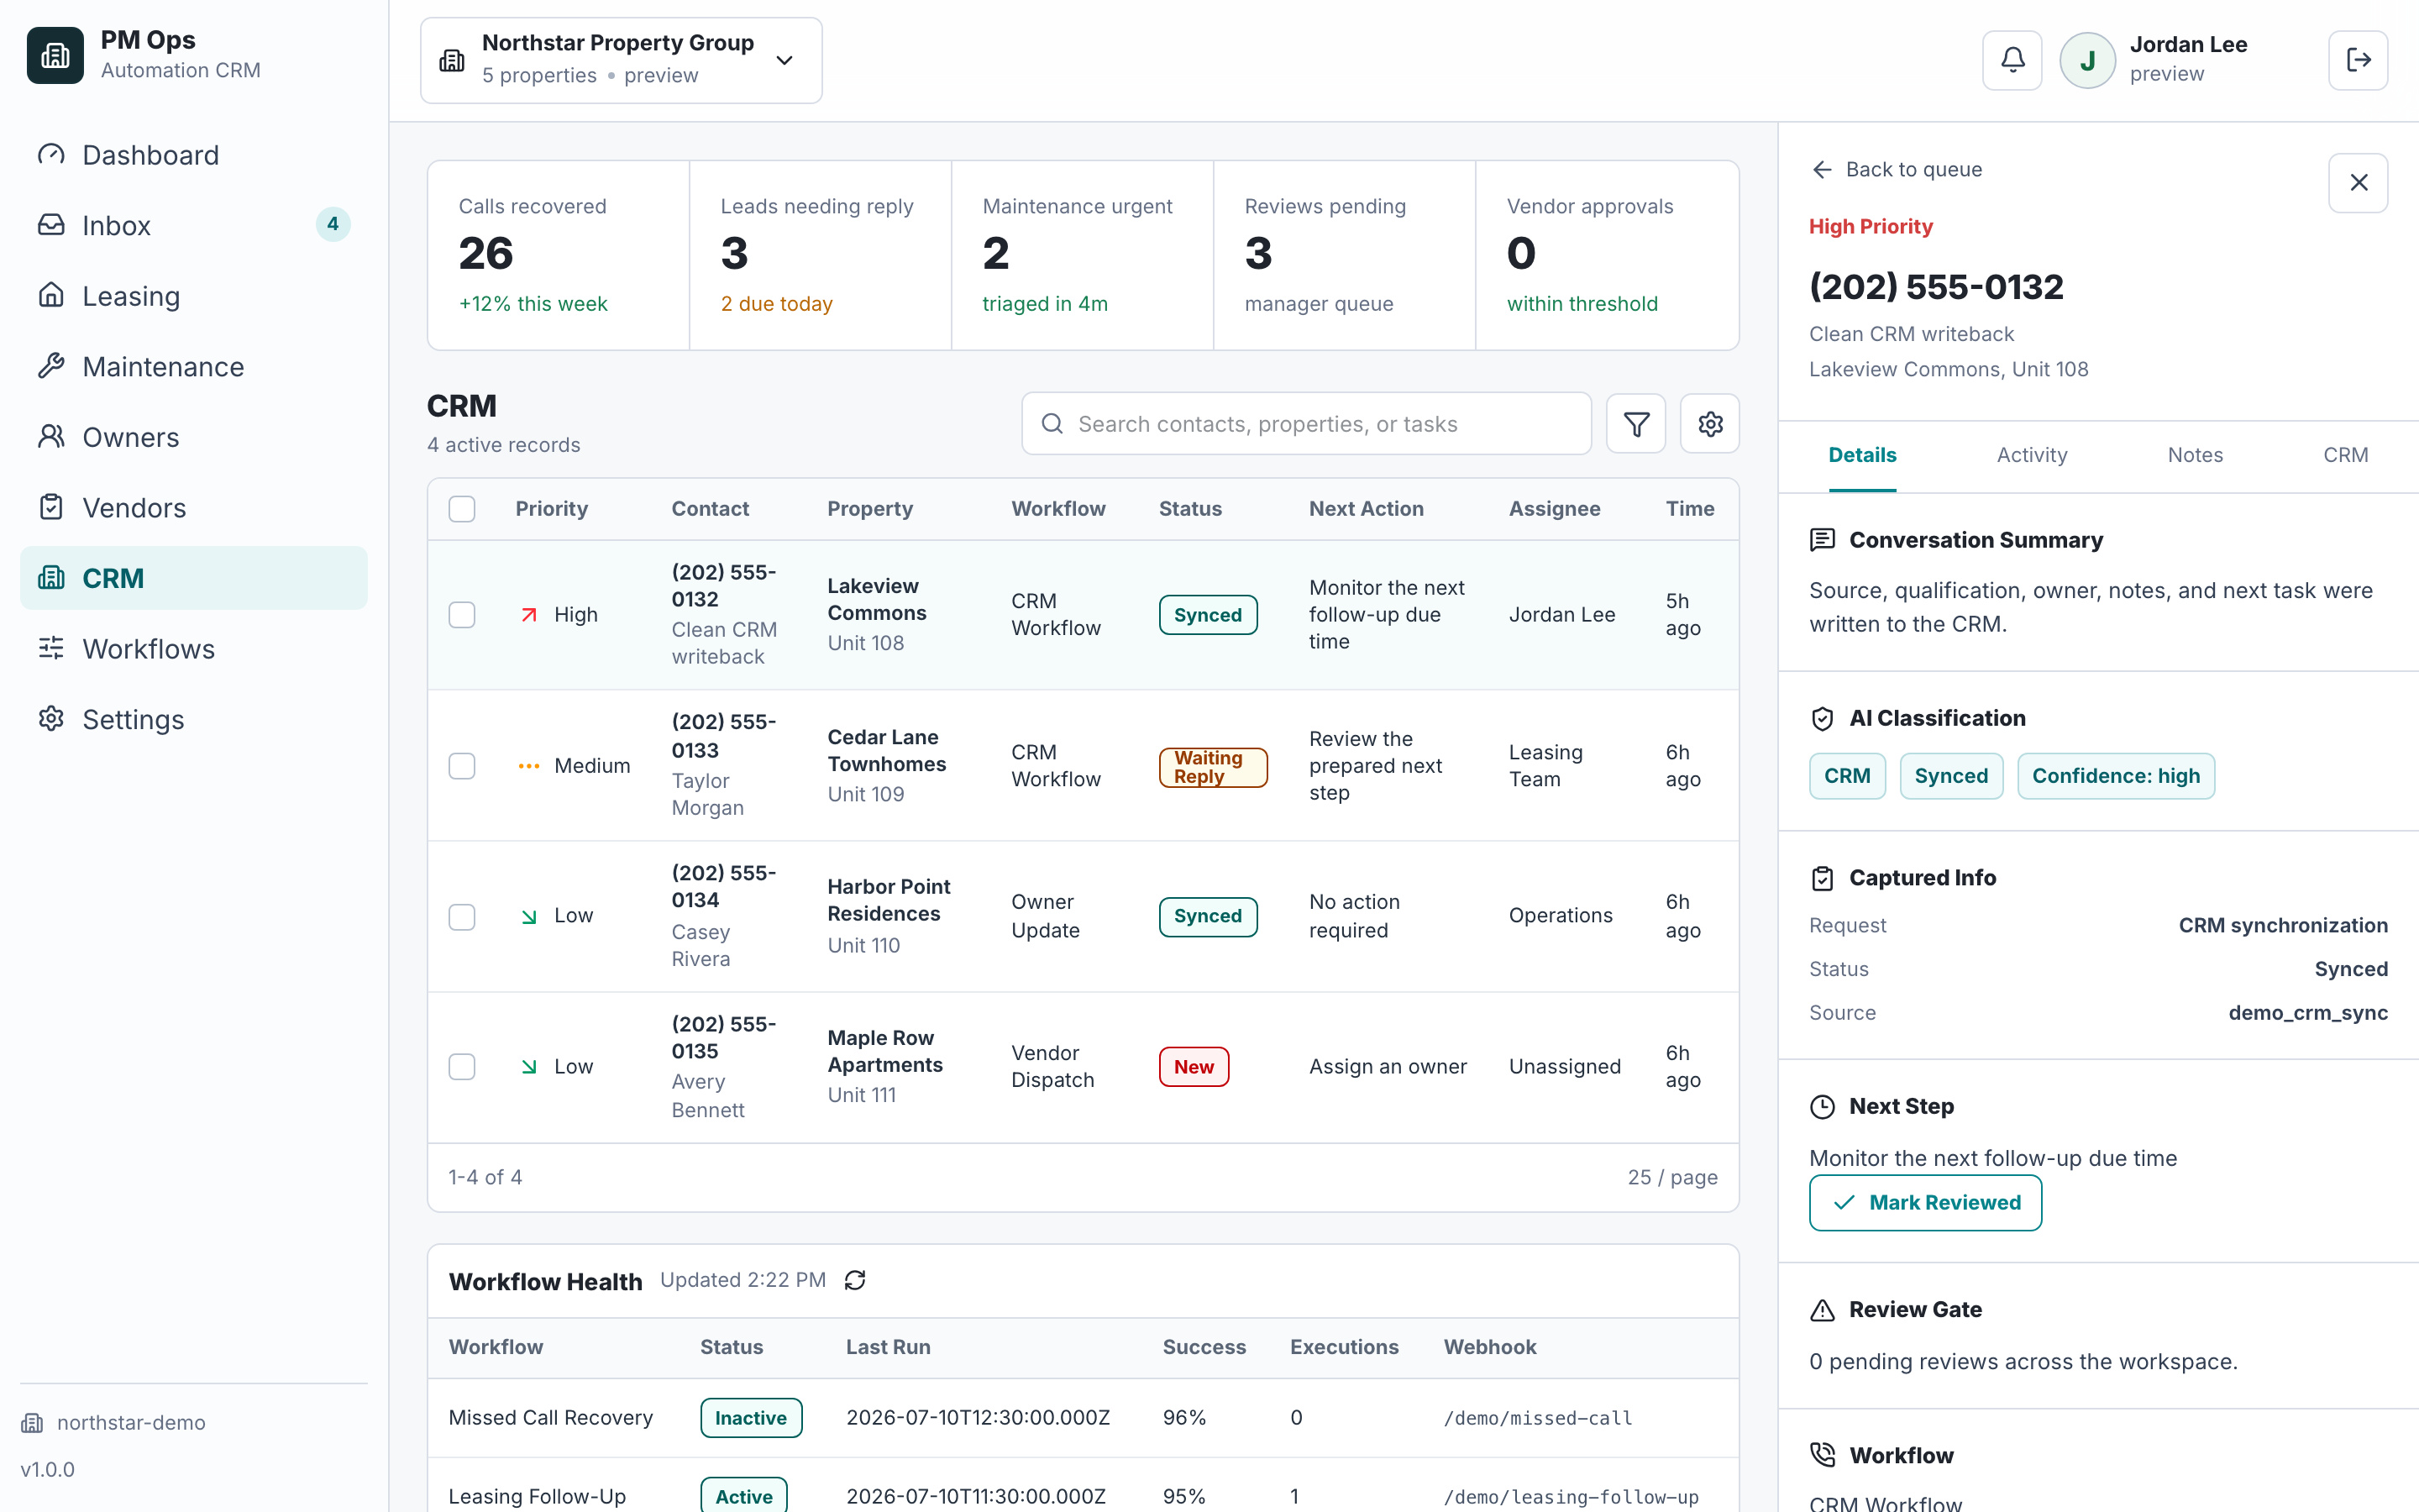Image resolution: width=2419 pixels, height=1512 pixels.
Task: Go to Maintenance section
Action: 194,366
